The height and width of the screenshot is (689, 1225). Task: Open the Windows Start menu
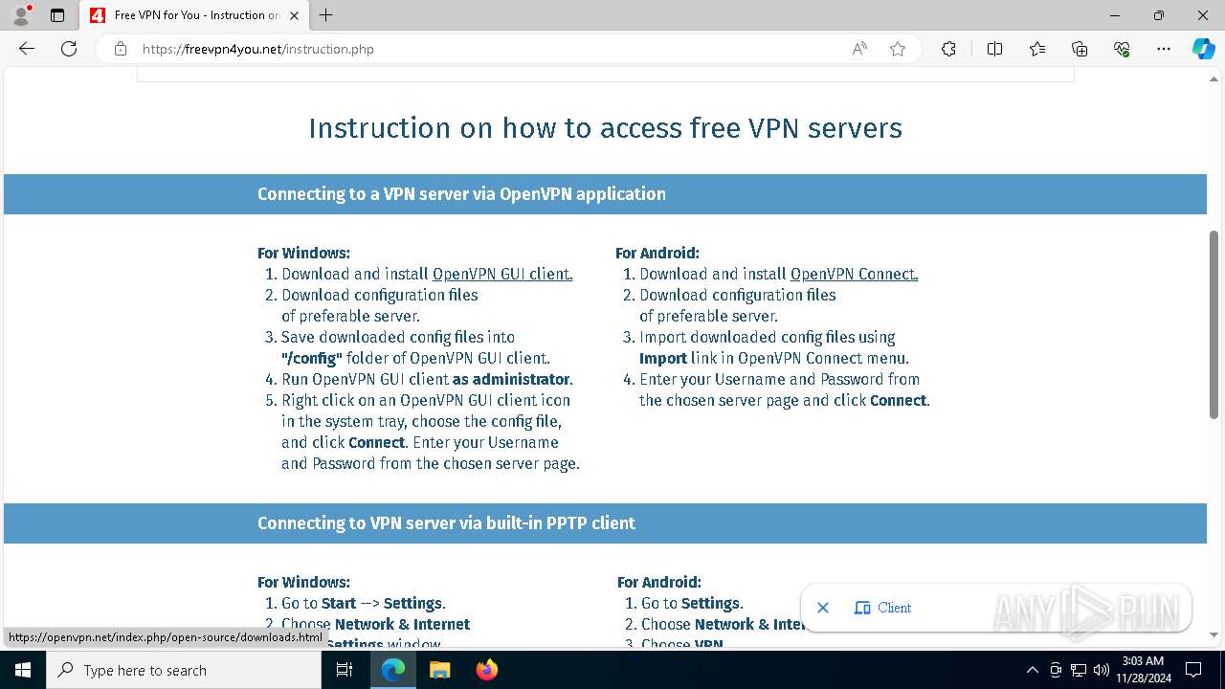click(23, 670)
